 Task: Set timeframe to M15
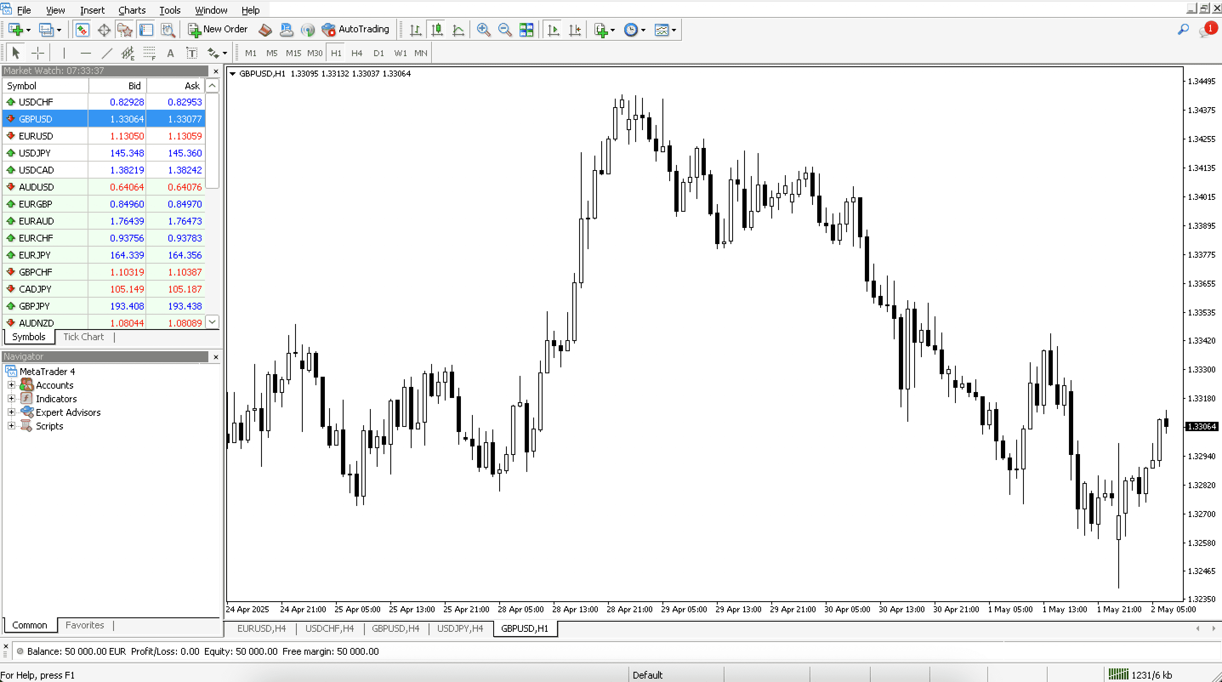point(293,53)
